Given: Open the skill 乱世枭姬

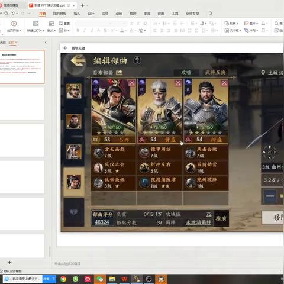Looking at the screenshot, I should point(114,183).
